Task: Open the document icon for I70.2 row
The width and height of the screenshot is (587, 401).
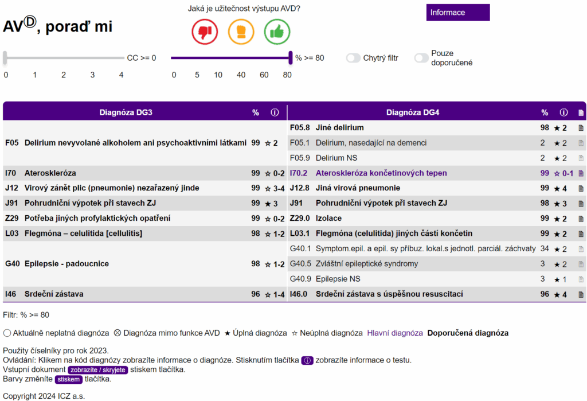Action: (x=581, y=173)
